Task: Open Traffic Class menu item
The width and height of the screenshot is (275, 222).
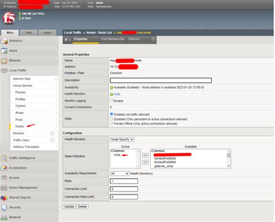Action: coord(21,140)
